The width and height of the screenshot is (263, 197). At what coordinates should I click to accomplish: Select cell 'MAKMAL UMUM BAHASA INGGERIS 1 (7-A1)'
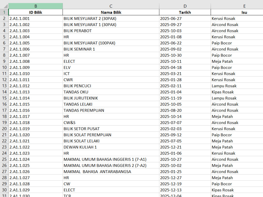111,159
